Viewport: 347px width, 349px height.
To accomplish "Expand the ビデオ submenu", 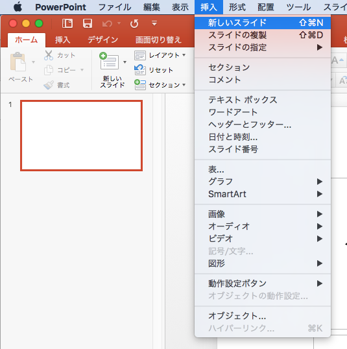I will tap(263, 239).
